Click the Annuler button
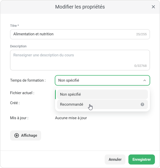Screen dimensions: 160x168 pyautogui.click(x=115, y=159)
